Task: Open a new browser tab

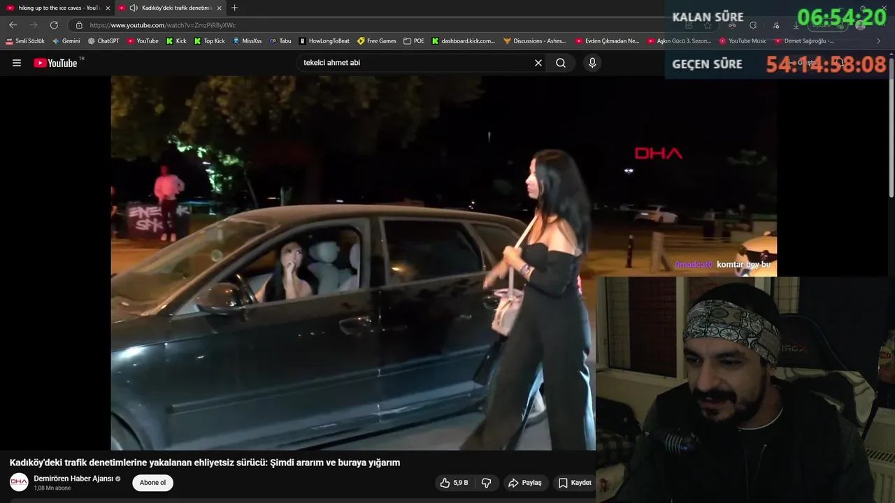Action: point(234,8)
